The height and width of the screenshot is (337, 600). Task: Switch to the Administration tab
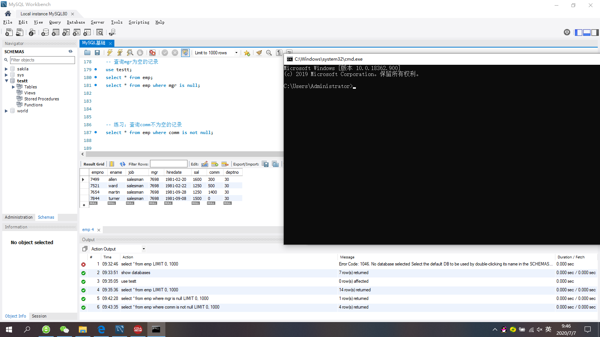[x=19, y=217]
